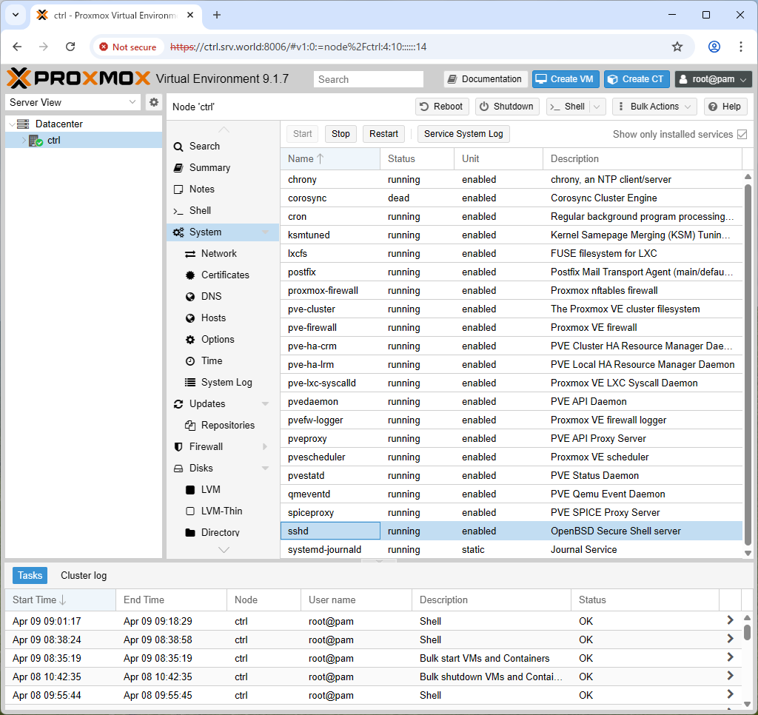Open the Server View dropdown
This screenshot has height=715, width=758.
pyautogui.click(x=73, y=102)
